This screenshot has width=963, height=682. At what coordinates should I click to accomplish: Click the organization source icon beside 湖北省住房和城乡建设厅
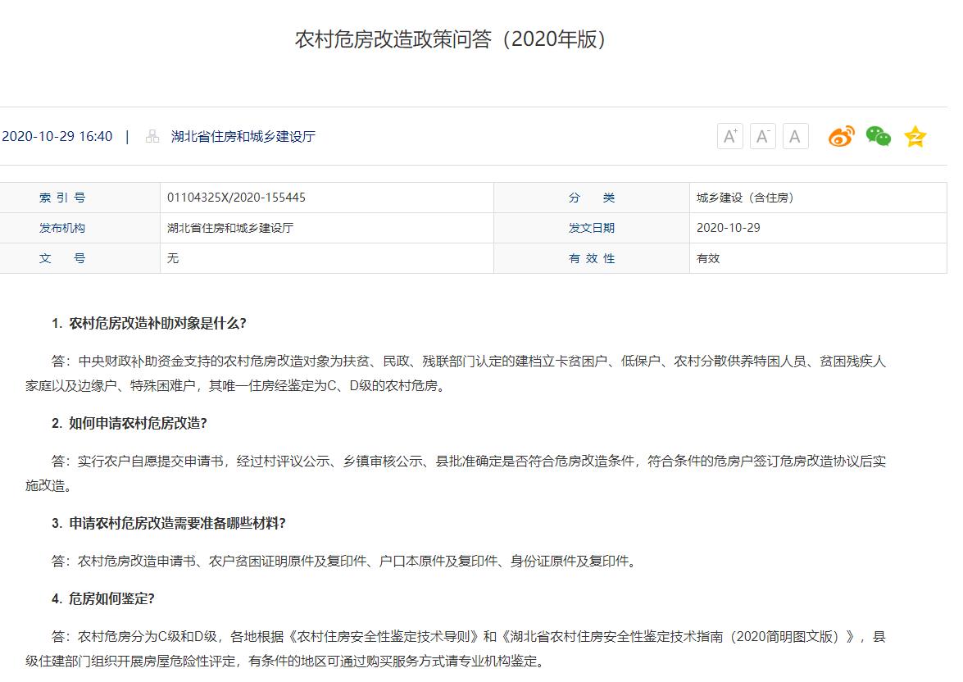(152, 136)
